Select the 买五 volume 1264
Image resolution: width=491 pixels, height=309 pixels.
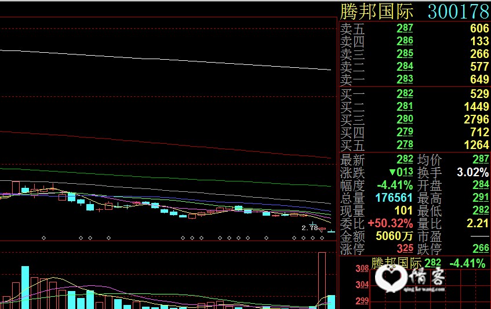tap(477, 145)
